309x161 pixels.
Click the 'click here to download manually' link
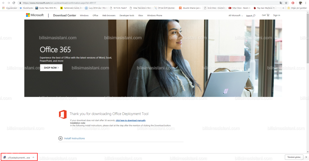131,120
